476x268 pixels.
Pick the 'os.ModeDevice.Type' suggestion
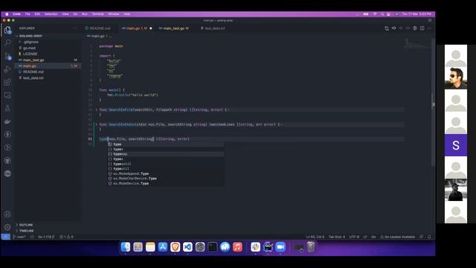[x=166, y=183]
